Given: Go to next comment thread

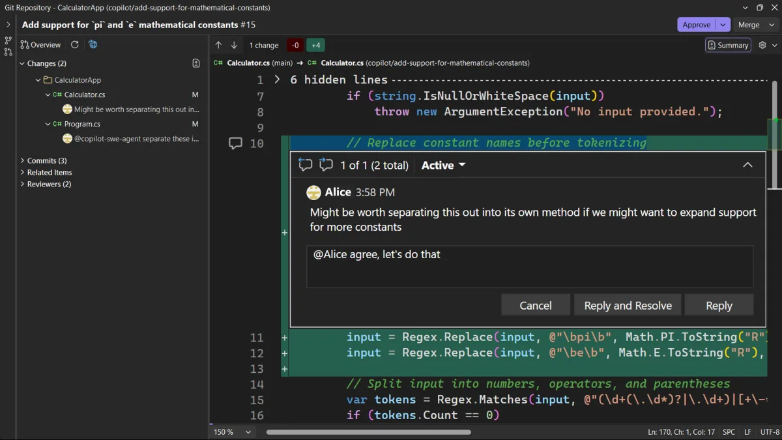Looking at the screenshot, I should tap(326, 165).
